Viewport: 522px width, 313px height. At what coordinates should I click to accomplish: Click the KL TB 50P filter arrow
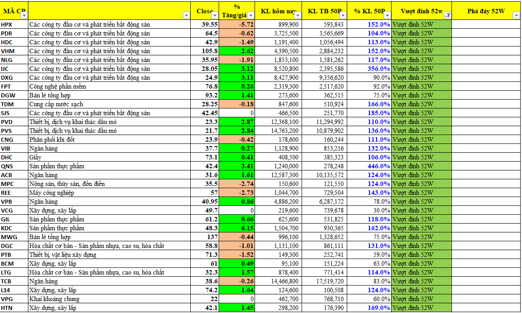pyautogui.click(x=343, y=15)
